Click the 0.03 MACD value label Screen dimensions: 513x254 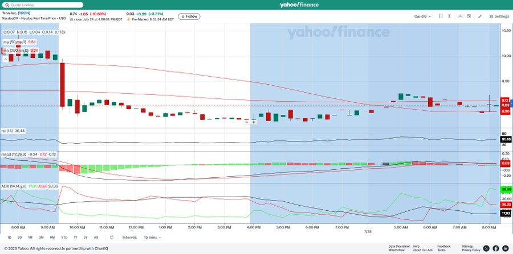tap(506, 163)
